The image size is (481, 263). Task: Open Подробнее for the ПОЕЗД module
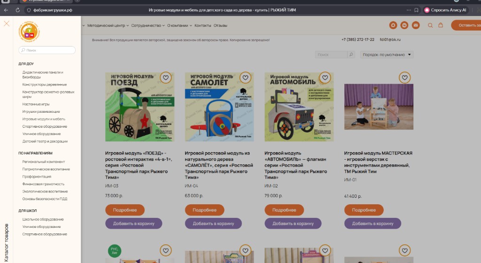[125, 210]
